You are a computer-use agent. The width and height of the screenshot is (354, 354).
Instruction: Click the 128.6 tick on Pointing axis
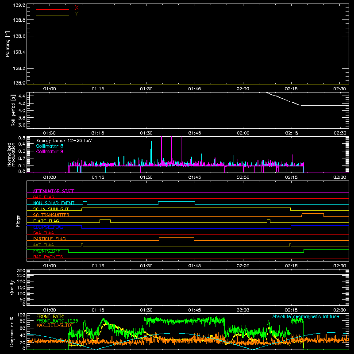19,36
